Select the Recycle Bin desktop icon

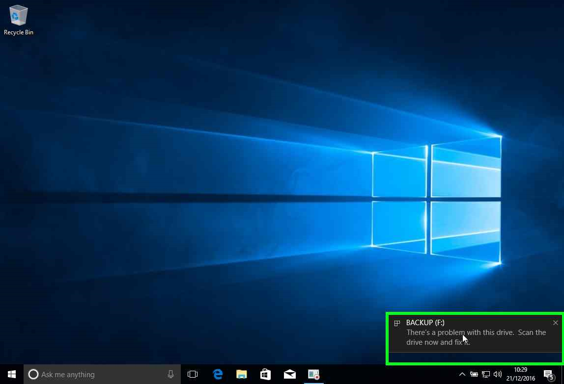(18, 20)
